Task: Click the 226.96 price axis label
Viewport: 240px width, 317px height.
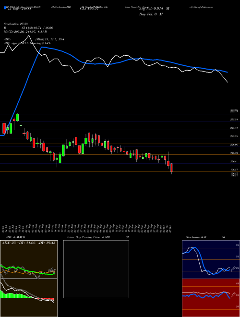Action: (x=235, y=145)
